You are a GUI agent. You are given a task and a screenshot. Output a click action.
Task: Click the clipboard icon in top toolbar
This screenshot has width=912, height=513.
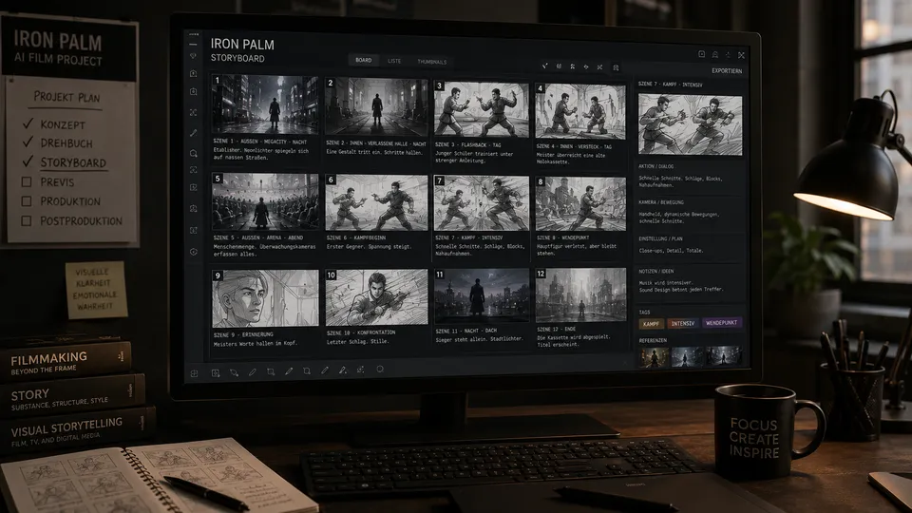pyautogui.click(x=616, y=67)
